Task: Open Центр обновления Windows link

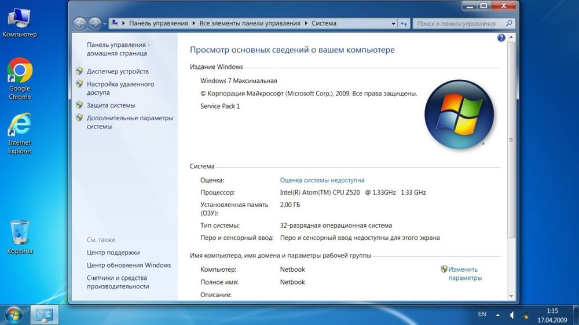Action: point(129,265)
